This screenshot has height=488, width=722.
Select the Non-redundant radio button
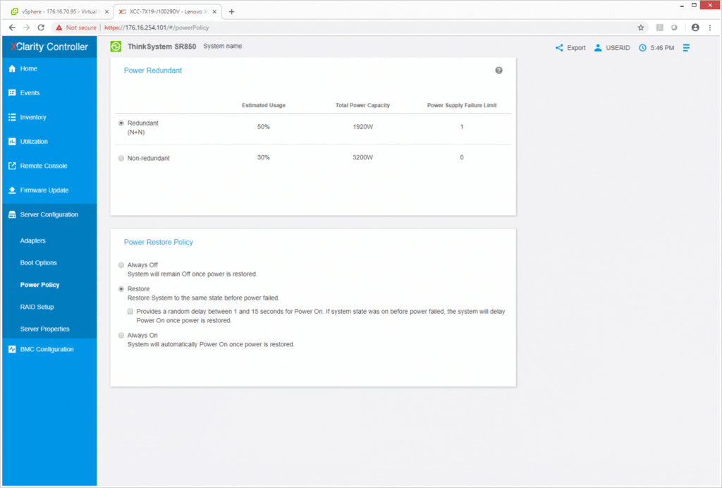pos(121,159)
